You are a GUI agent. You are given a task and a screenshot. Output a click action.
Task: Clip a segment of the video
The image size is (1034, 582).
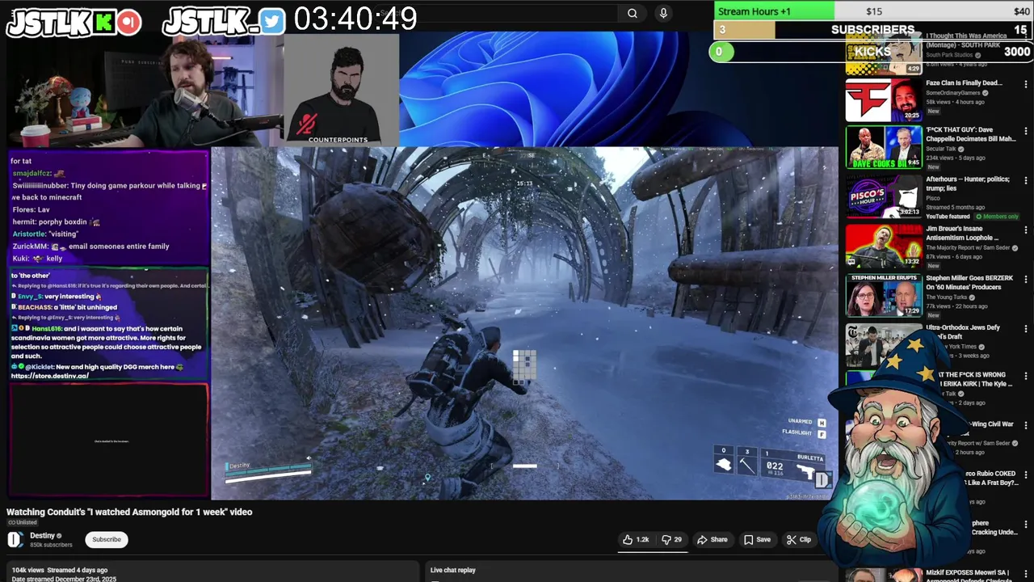[798, 539]
